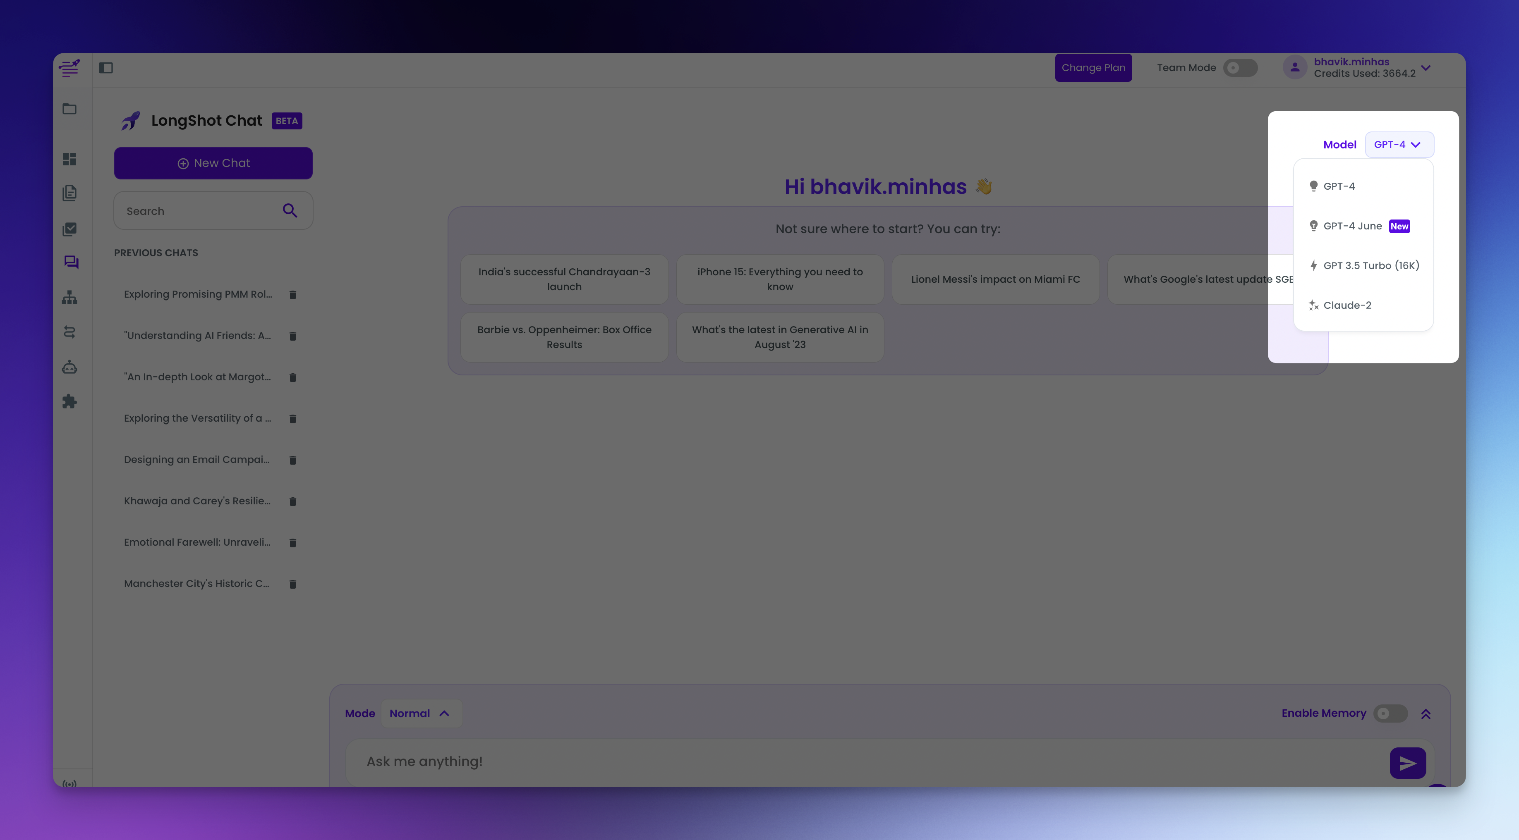Delete the 'Exploring the Versatility of a...' chat

(292, 418)
